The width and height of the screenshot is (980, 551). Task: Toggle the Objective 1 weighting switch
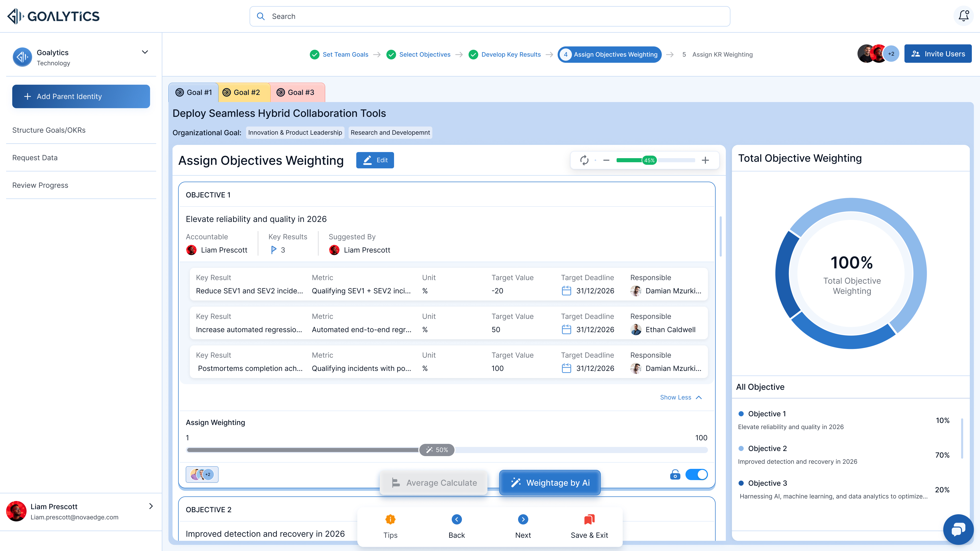click(x=696, y=474)
